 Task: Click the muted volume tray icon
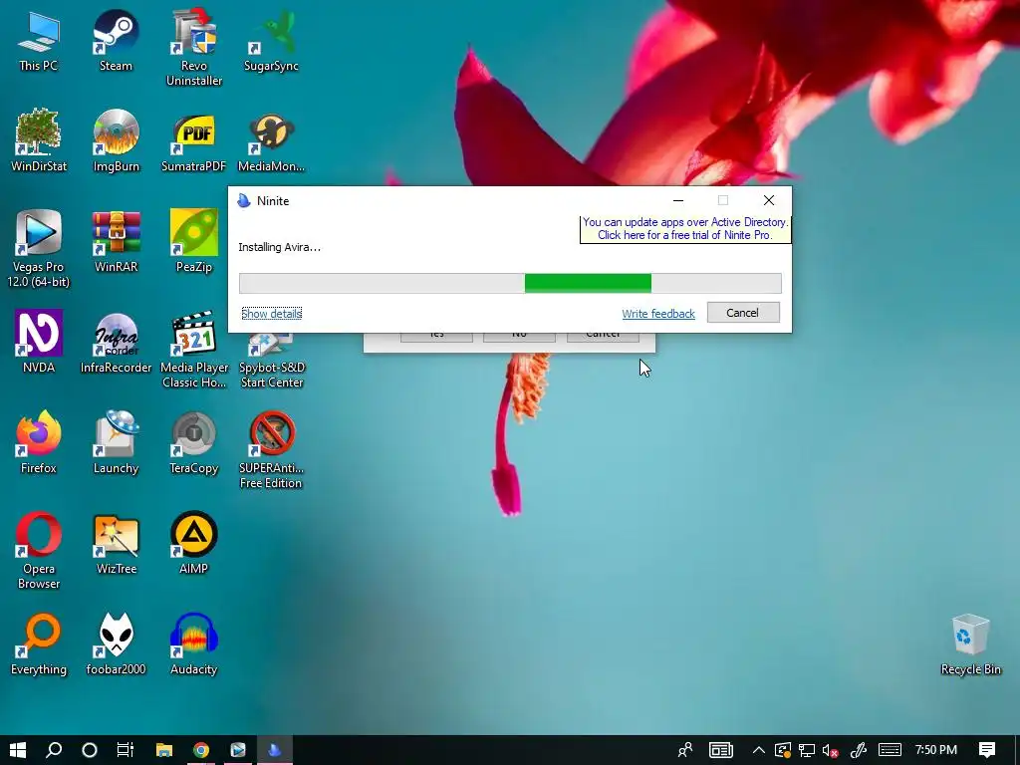coord(830,750)
